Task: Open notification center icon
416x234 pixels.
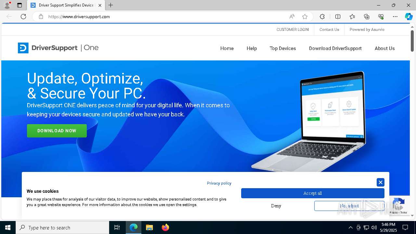Action: (x=405, y=227)
